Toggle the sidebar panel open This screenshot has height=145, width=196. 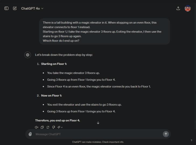[x=6, y=8]
